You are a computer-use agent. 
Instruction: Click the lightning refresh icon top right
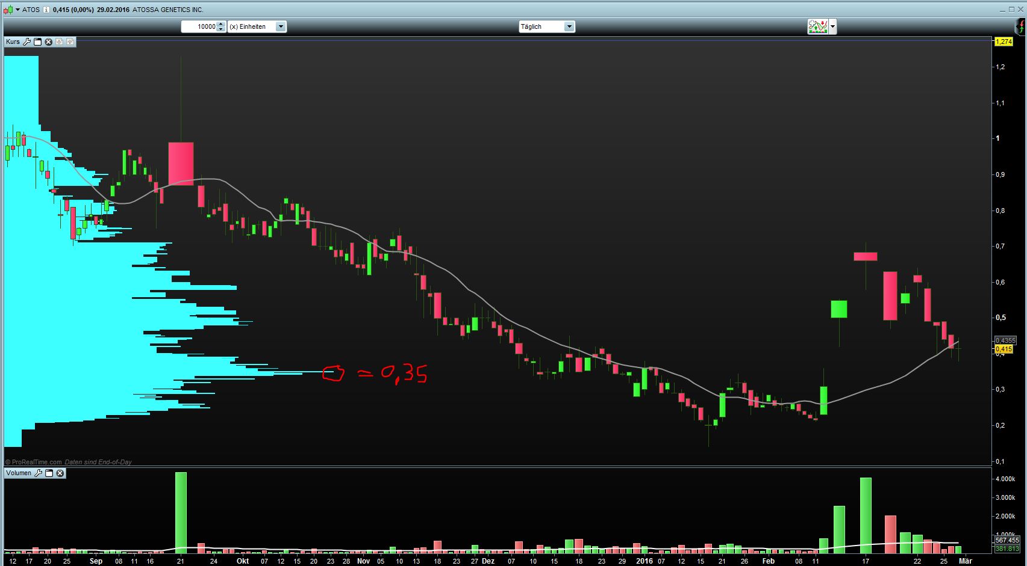click(x=1022, y=26)
